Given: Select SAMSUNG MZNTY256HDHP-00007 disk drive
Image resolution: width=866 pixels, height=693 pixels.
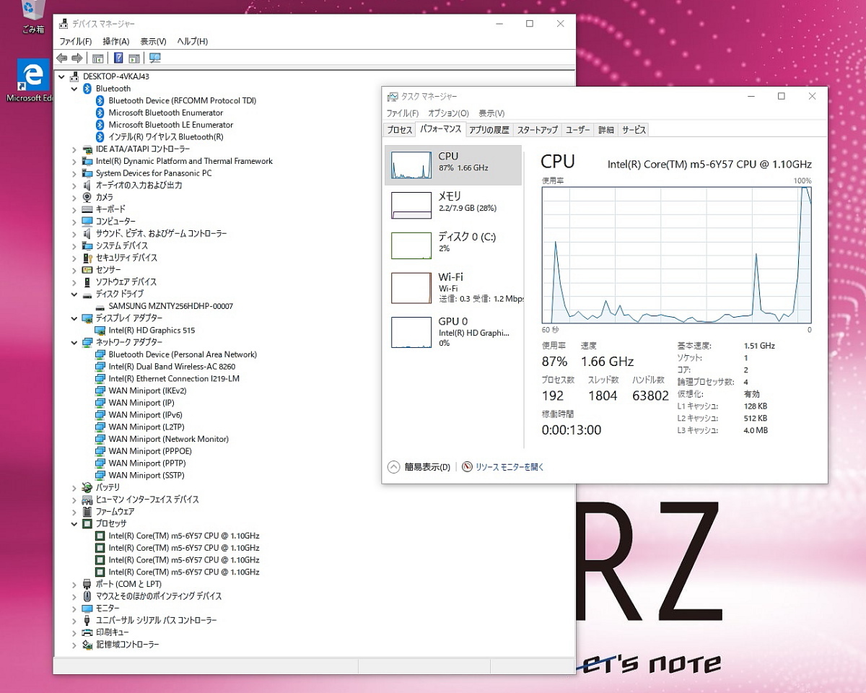Looking at the screenshot, I should 170,306.
